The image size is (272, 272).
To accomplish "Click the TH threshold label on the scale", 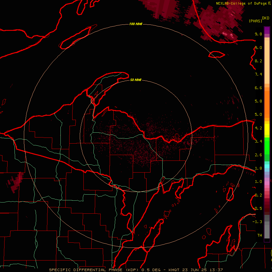I will pos(260,235).
